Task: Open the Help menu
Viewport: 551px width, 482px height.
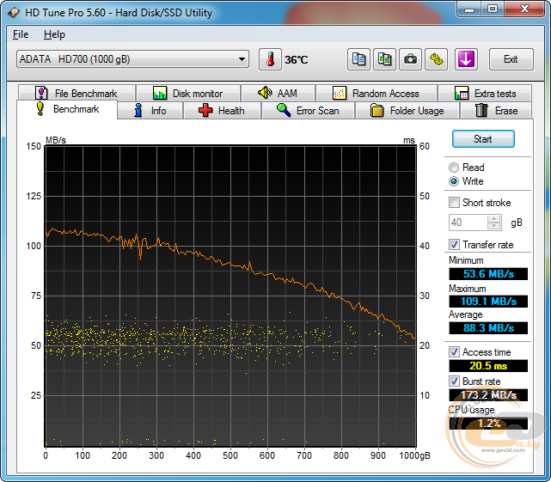Action: pyautogui.click(x=54, y=34)
